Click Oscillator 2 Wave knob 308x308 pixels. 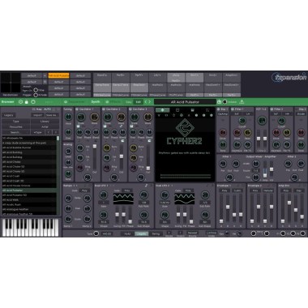[122, 117]
